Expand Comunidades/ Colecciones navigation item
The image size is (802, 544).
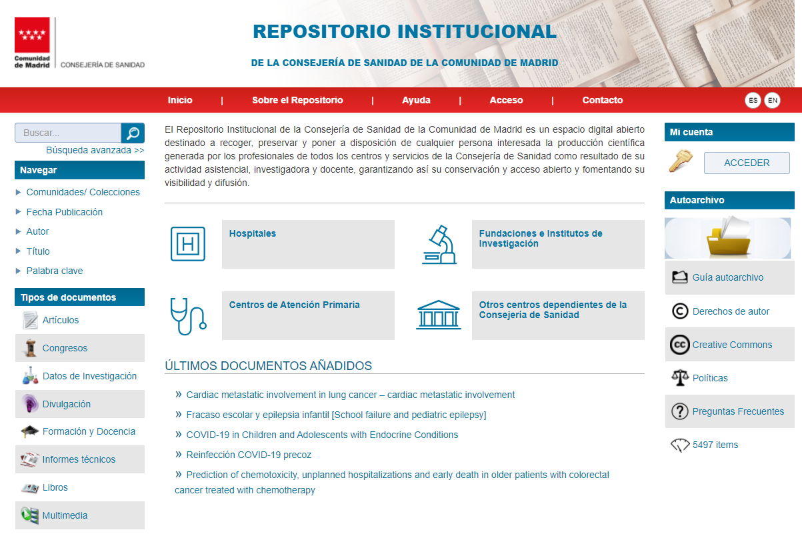tap(83, 192)
